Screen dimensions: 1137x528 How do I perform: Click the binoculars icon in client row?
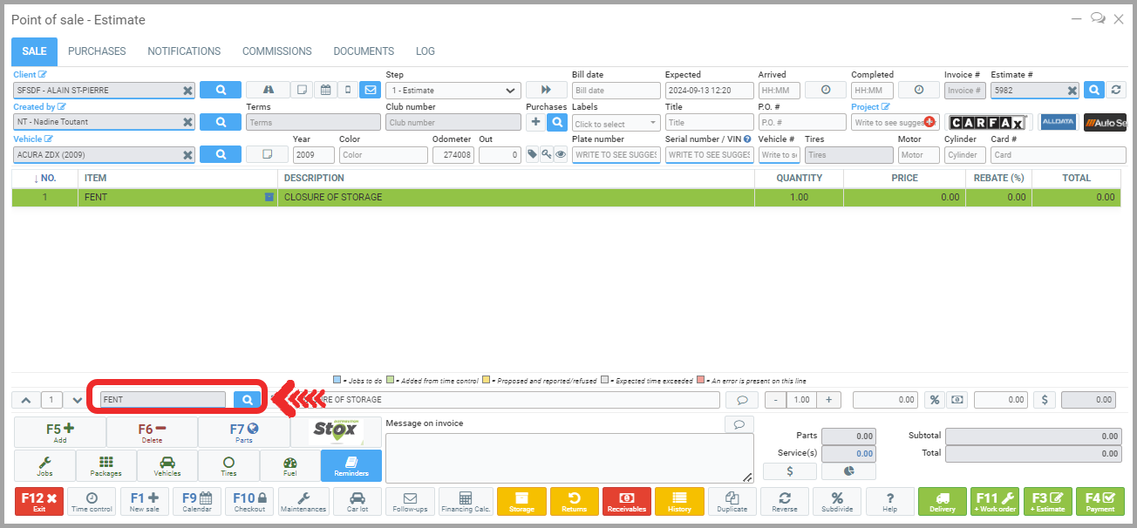(x=268, y=90)
